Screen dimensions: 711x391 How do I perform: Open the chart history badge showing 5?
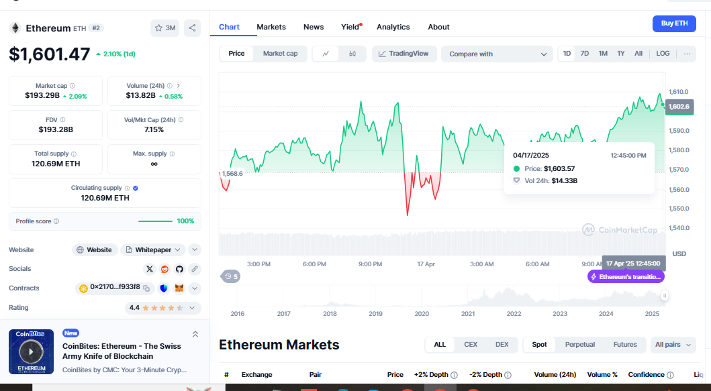[231, 276]
